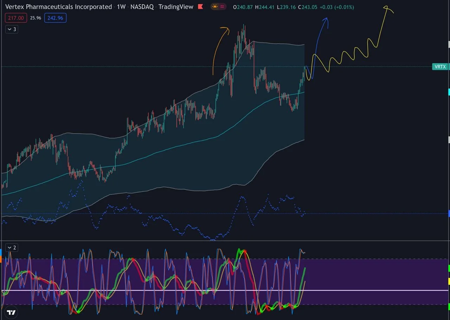Screen dimensions: 450x320
Task: Click the red 217.00 sell price button
Action: [x=16, y=18]
